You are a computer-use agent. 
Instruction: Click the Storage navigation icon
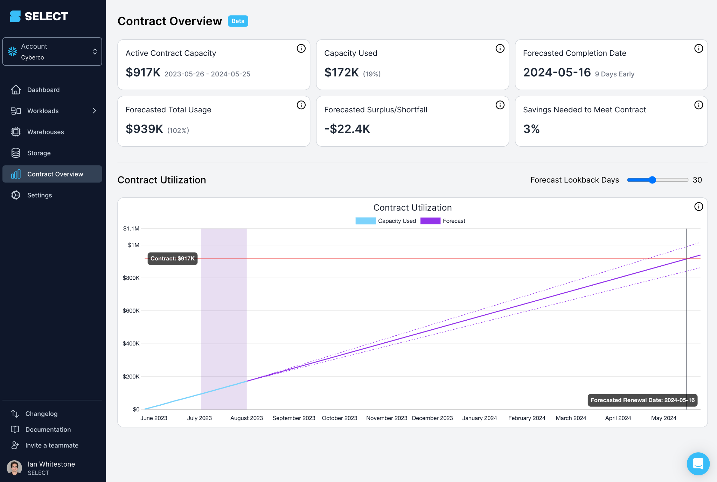(x=16, y=153)
